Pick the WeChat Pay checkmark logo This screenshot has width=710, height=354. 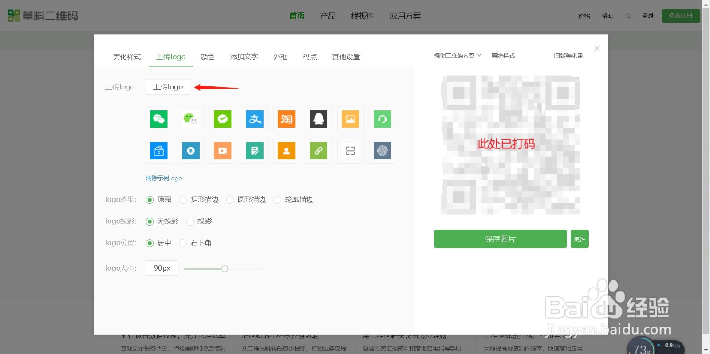223,119
